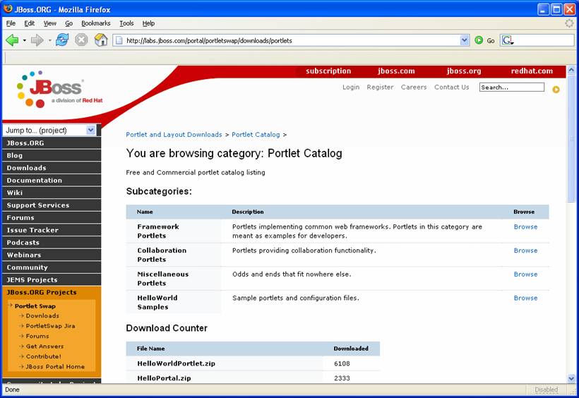
Task: Open the Contact Us link
Action: point(452,87)
